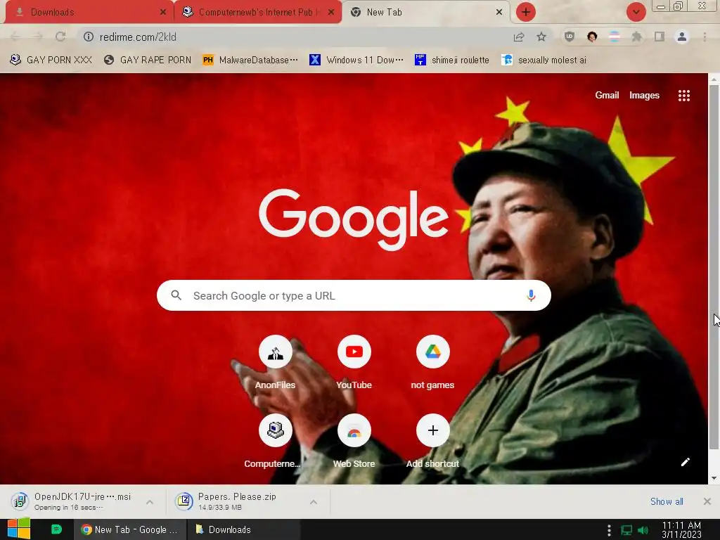Open the Windows 11 Dow... bookmark

tap(356, 60)
